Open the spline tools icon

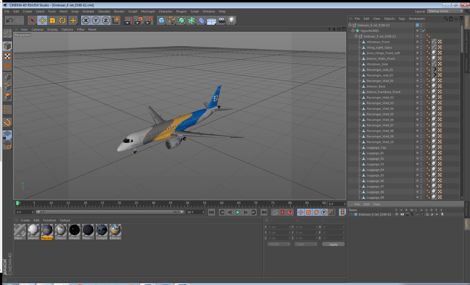(x=172, y=20)
